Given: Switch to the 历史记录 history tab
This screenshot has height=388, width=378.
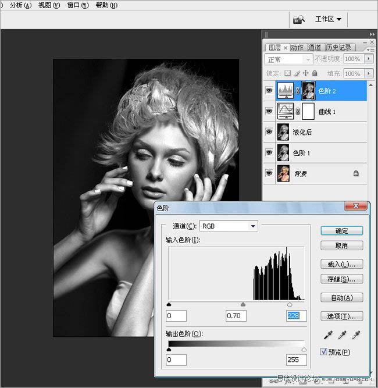Looking at the screenshot, I should [338, 48].
